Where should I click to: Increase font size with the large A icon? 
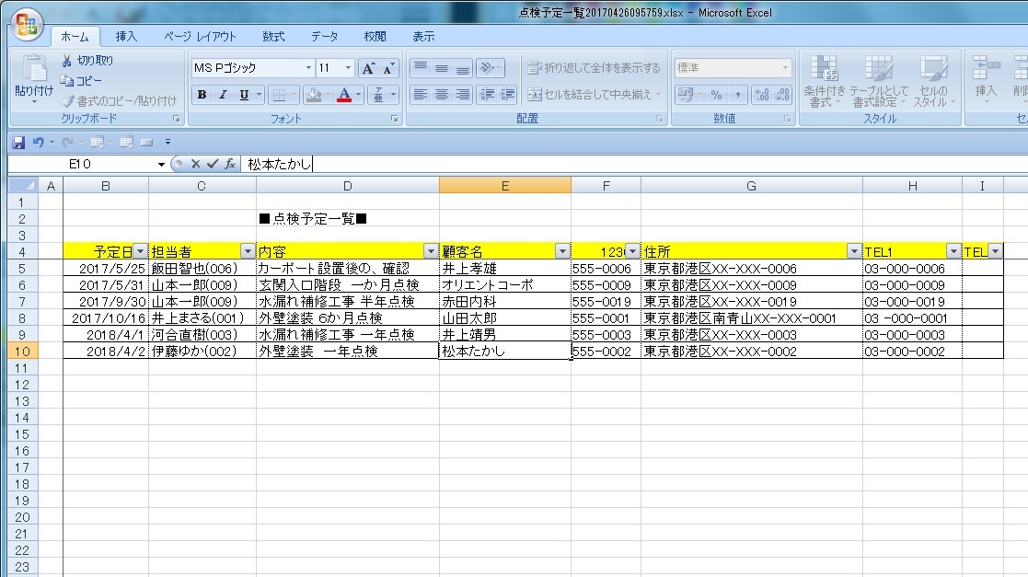tap(368, 68)
